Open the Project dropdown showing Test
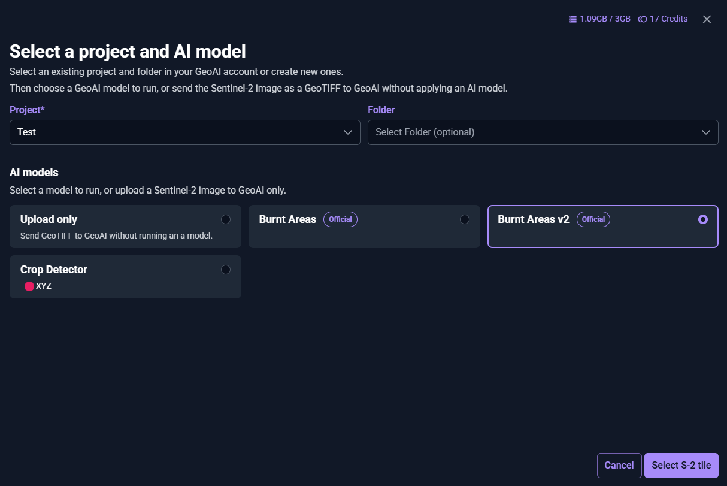Screen dimensions: 727x486 coord(184,132)
